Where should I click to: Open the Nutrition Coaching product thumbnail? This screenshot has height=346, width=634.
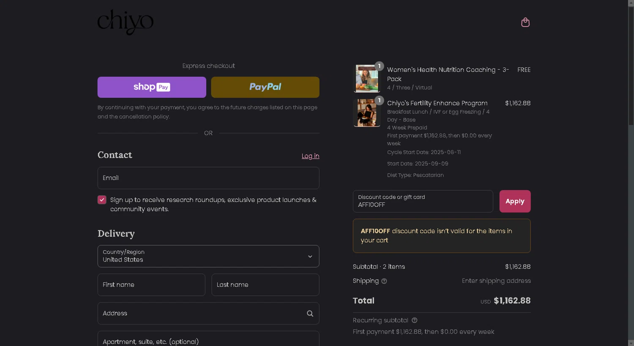367,78
